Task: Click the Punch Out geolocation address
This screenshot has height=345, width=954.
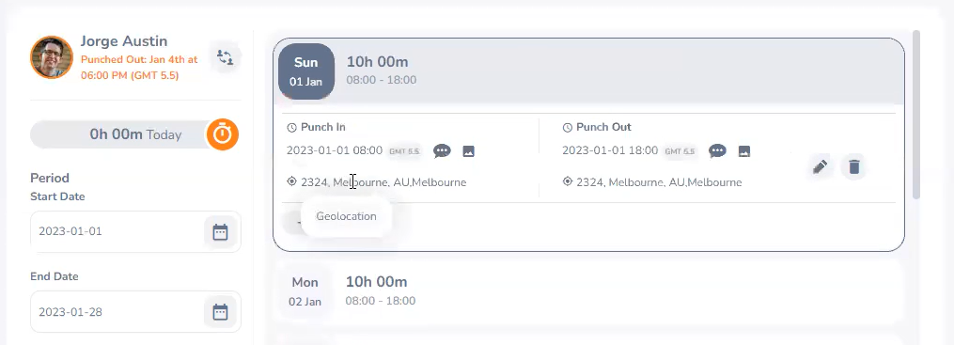Action: (x=659, y=182)
